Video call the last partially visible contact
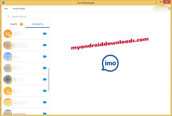Viewport: 172px width, 116px height. (x=45, y=114)
